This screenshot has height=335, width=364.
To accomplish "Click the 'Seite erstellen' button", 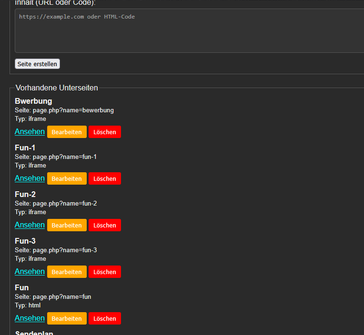I will pos(37,64).
